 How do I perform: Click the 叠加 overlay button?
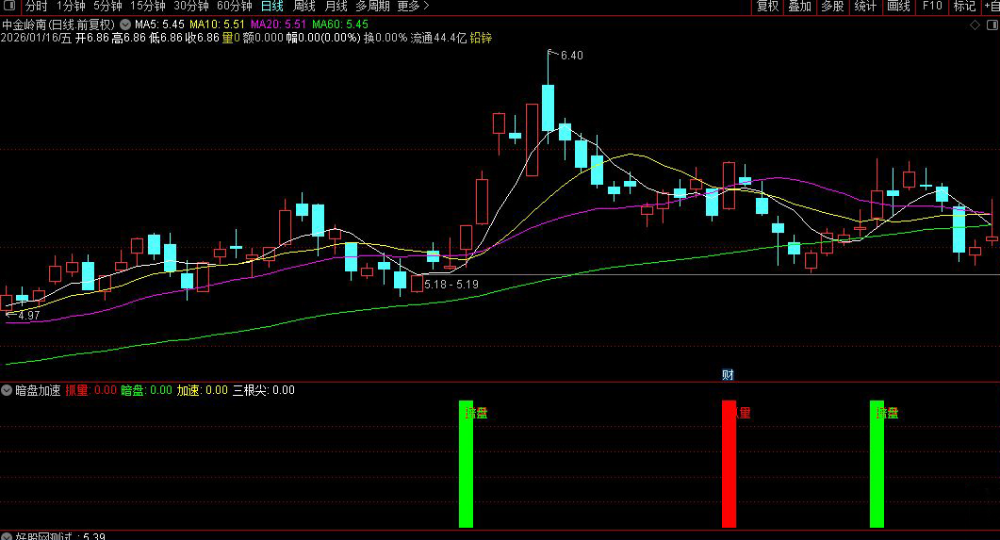tap(800, 7)
